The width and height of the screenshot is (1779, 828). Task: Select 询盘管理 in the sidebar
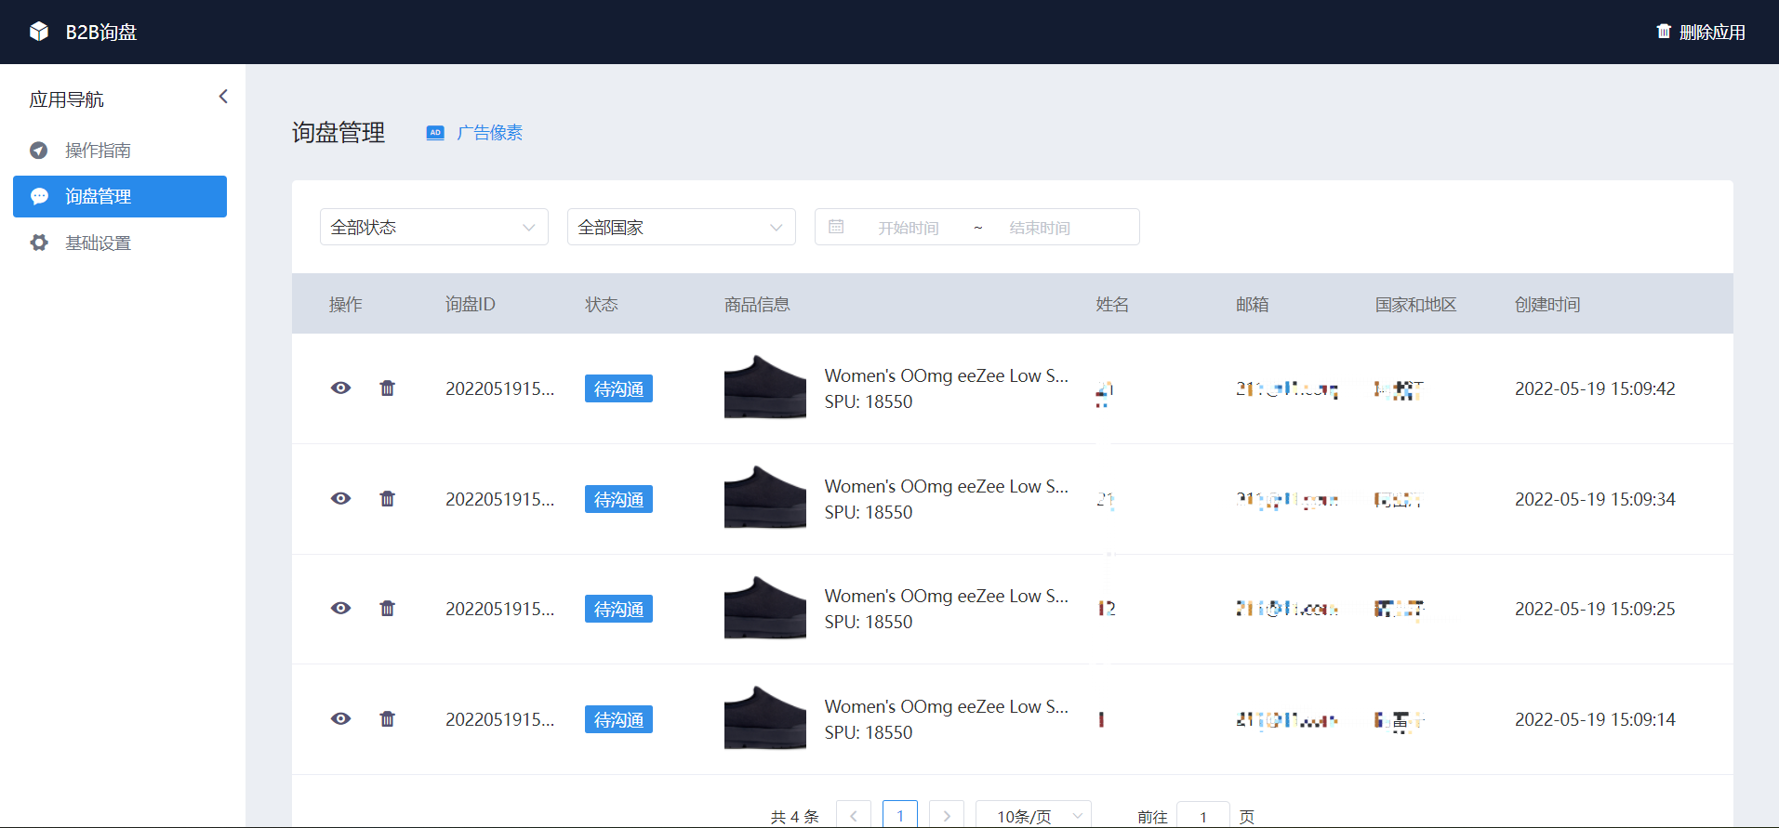(x=120, y=196)
